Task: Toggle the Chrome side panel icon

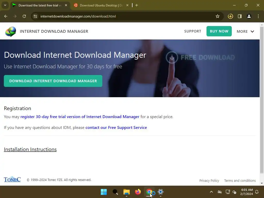Action: point(240,16)
